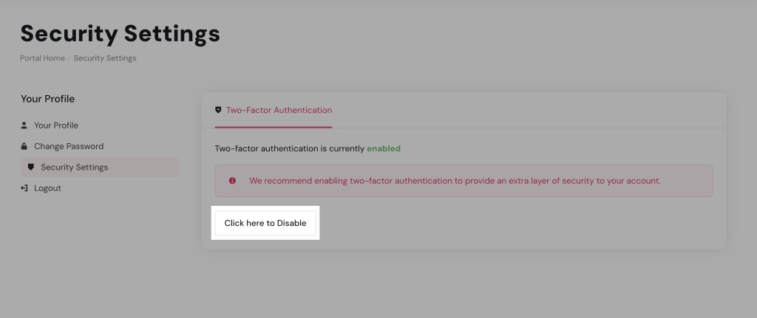757x318 pixels.
Task: Click the exclamation icon in the warning banner
Action: (232, 180)
